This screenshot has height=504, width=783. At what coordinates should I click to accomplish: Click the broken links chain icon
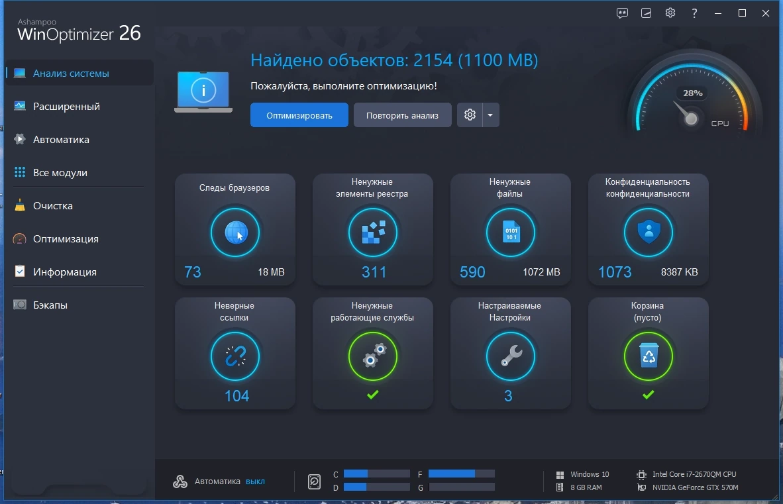235,356
